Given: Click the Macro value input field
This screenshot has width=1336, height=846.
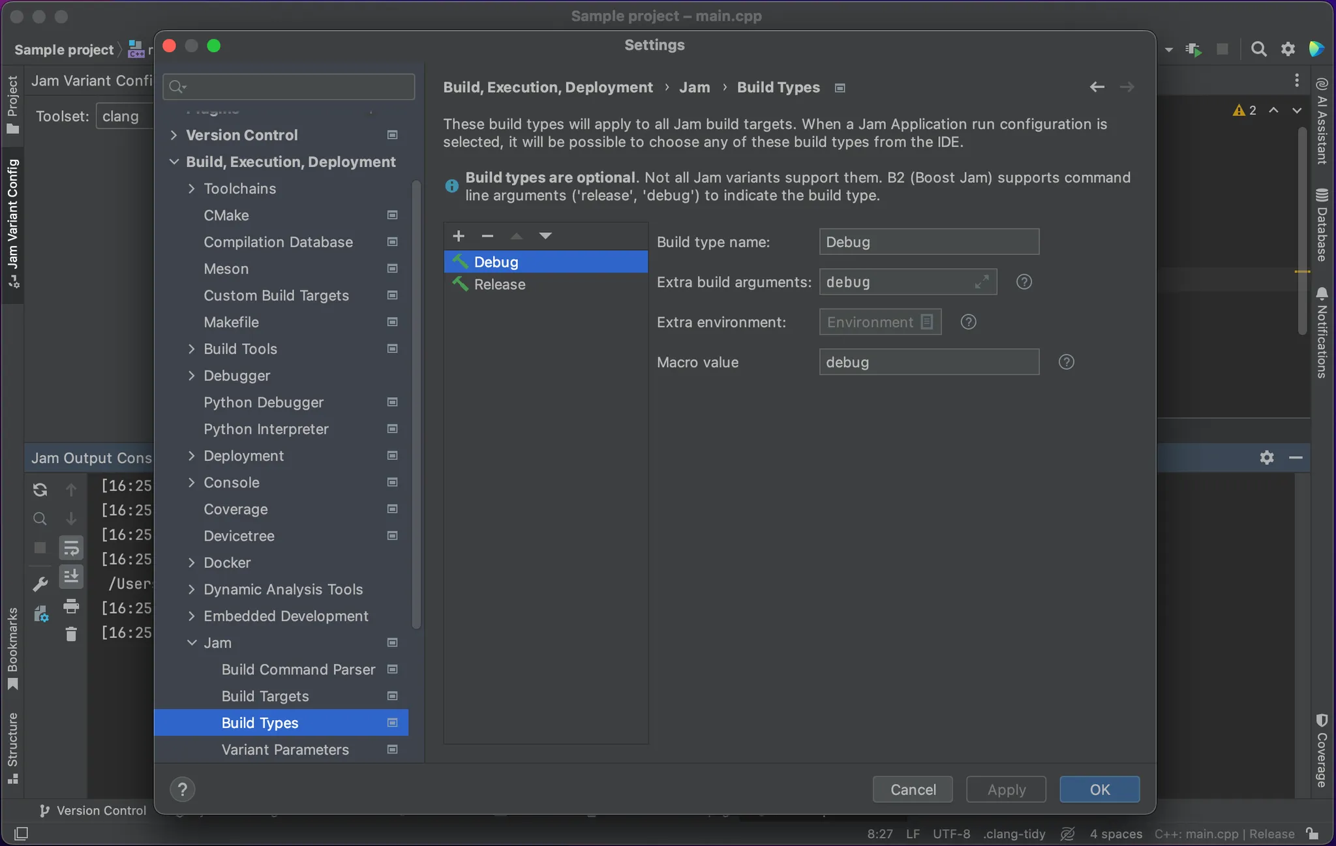Looking at the screenshot, I should click(x=929, y=362).
